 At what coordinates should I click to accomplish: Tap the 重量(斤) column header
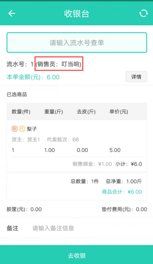click(54, 112)
